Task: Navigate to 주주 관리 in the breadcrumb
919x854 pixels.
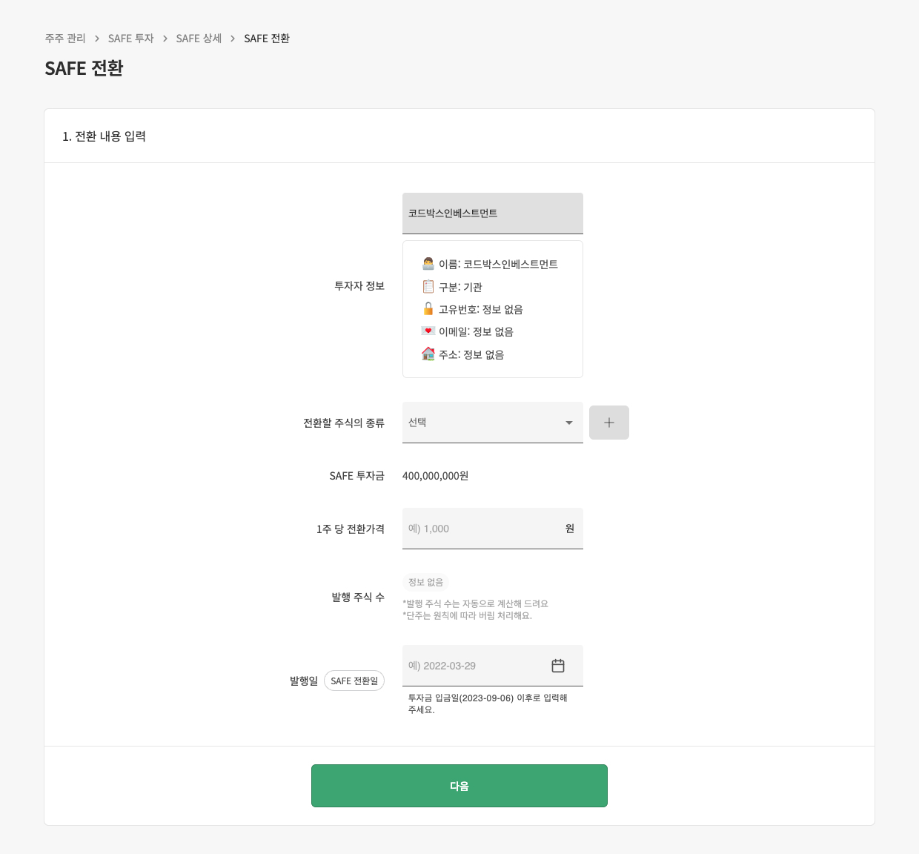Action: 64,38
